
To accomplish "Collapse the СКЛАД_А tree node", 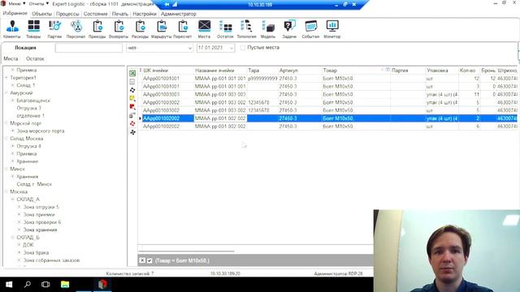I will coord(13,200).
